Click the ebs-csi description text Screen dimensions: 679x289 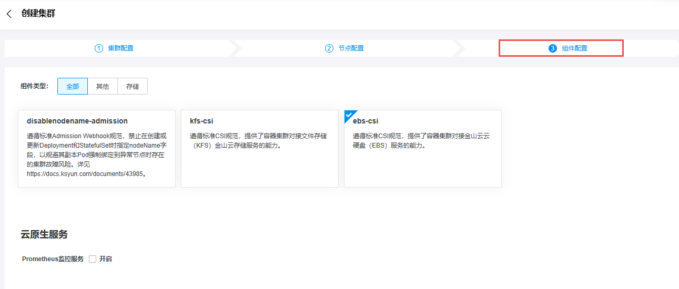pos(421,140)
